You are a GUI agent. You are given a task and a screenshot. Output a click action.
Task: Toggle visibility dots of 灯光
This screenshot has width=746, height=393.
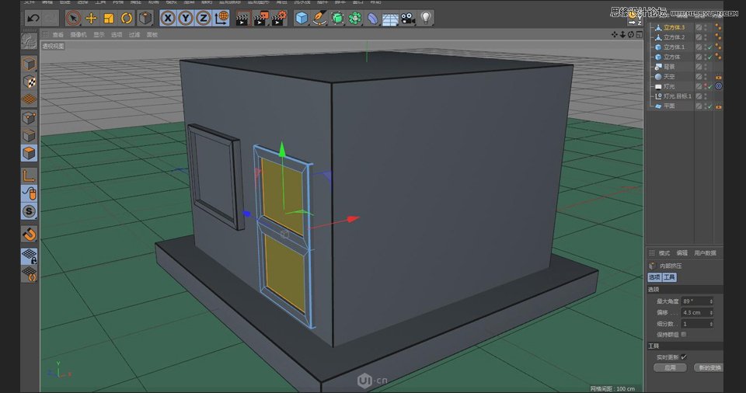click(705, 86)
